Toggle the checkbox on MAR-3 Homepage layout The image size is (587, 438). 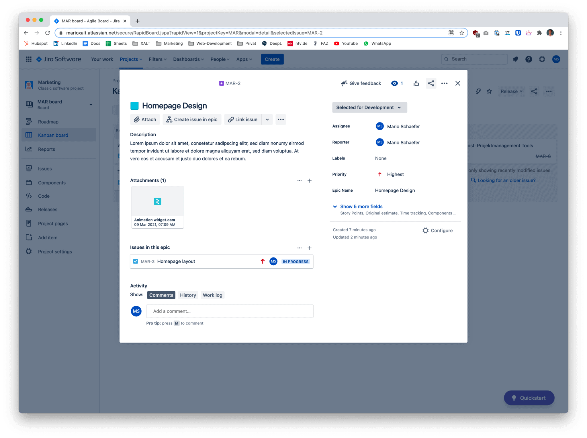click(135, 261)
